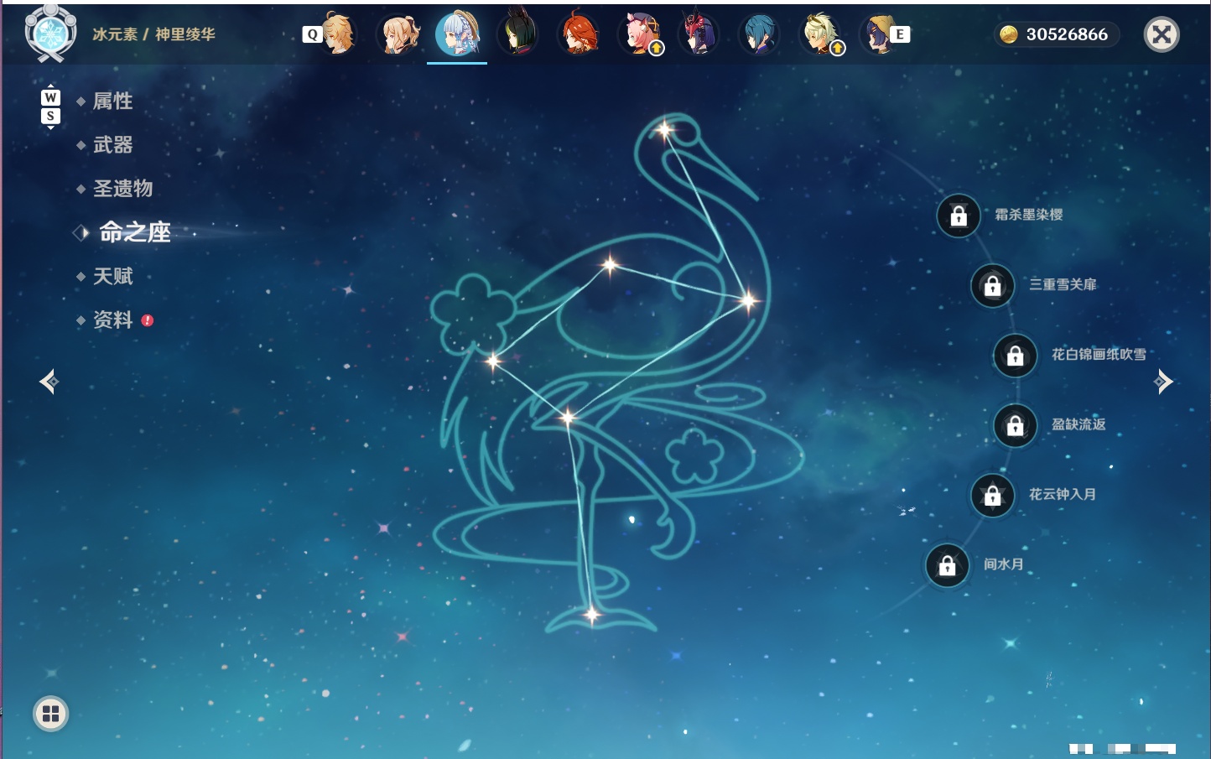
Task: Go to previous character with left arrow
Action: point(49,382)
